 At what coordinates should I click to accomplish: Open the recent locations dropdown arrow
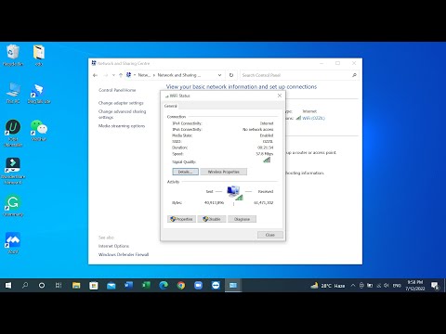pyautogui.click(x=113, y=75)
